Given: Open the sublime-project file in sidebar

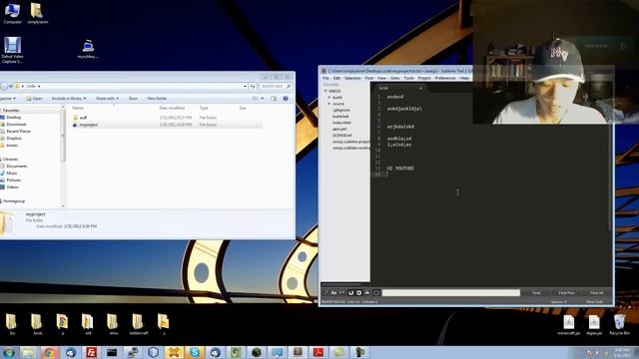Looking at the screenshot, I should click(350, 142).
